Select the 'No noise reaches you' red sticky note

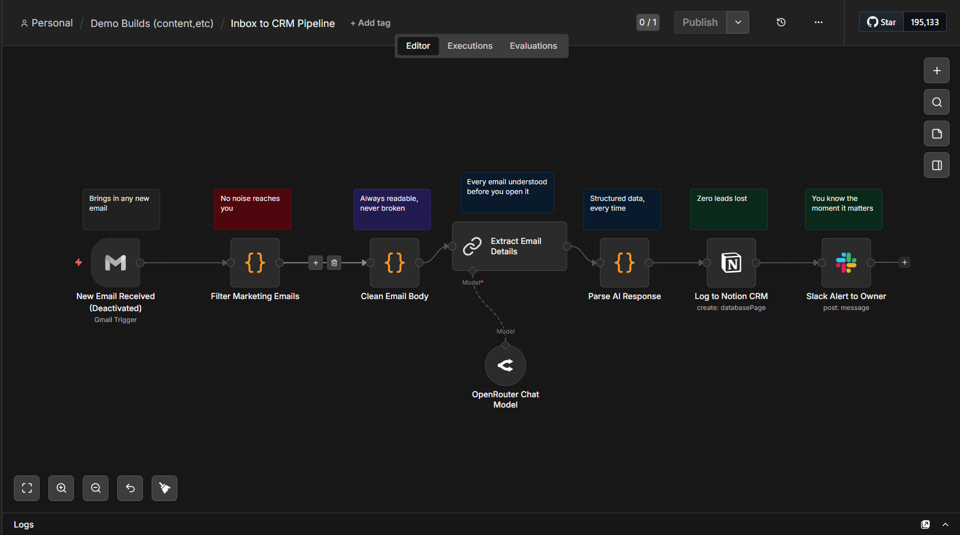(x=253, y=210)
